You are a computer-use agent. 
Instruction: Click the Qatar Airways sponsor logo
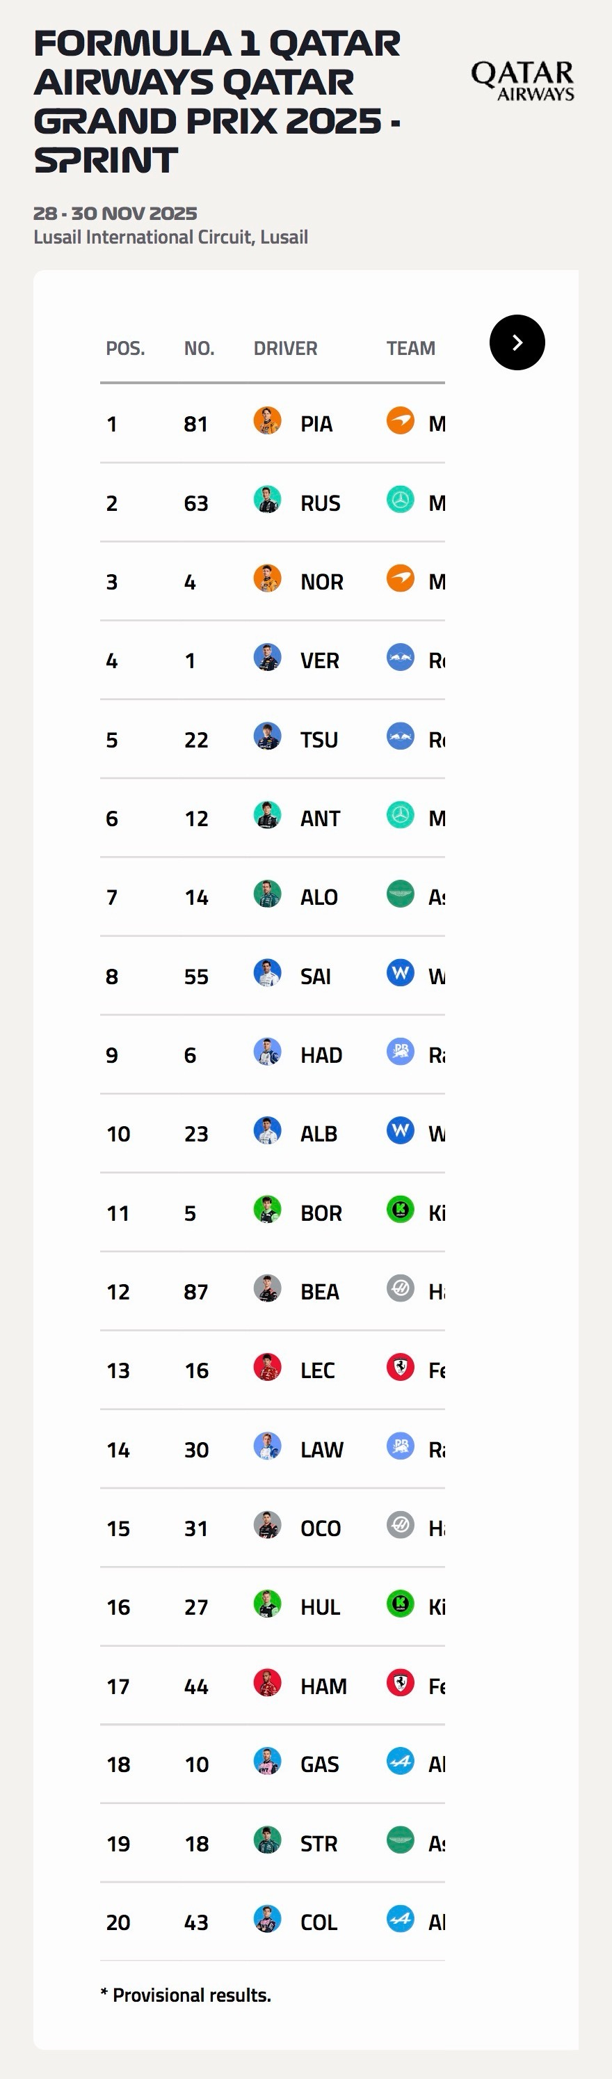(x=522, y=81)
